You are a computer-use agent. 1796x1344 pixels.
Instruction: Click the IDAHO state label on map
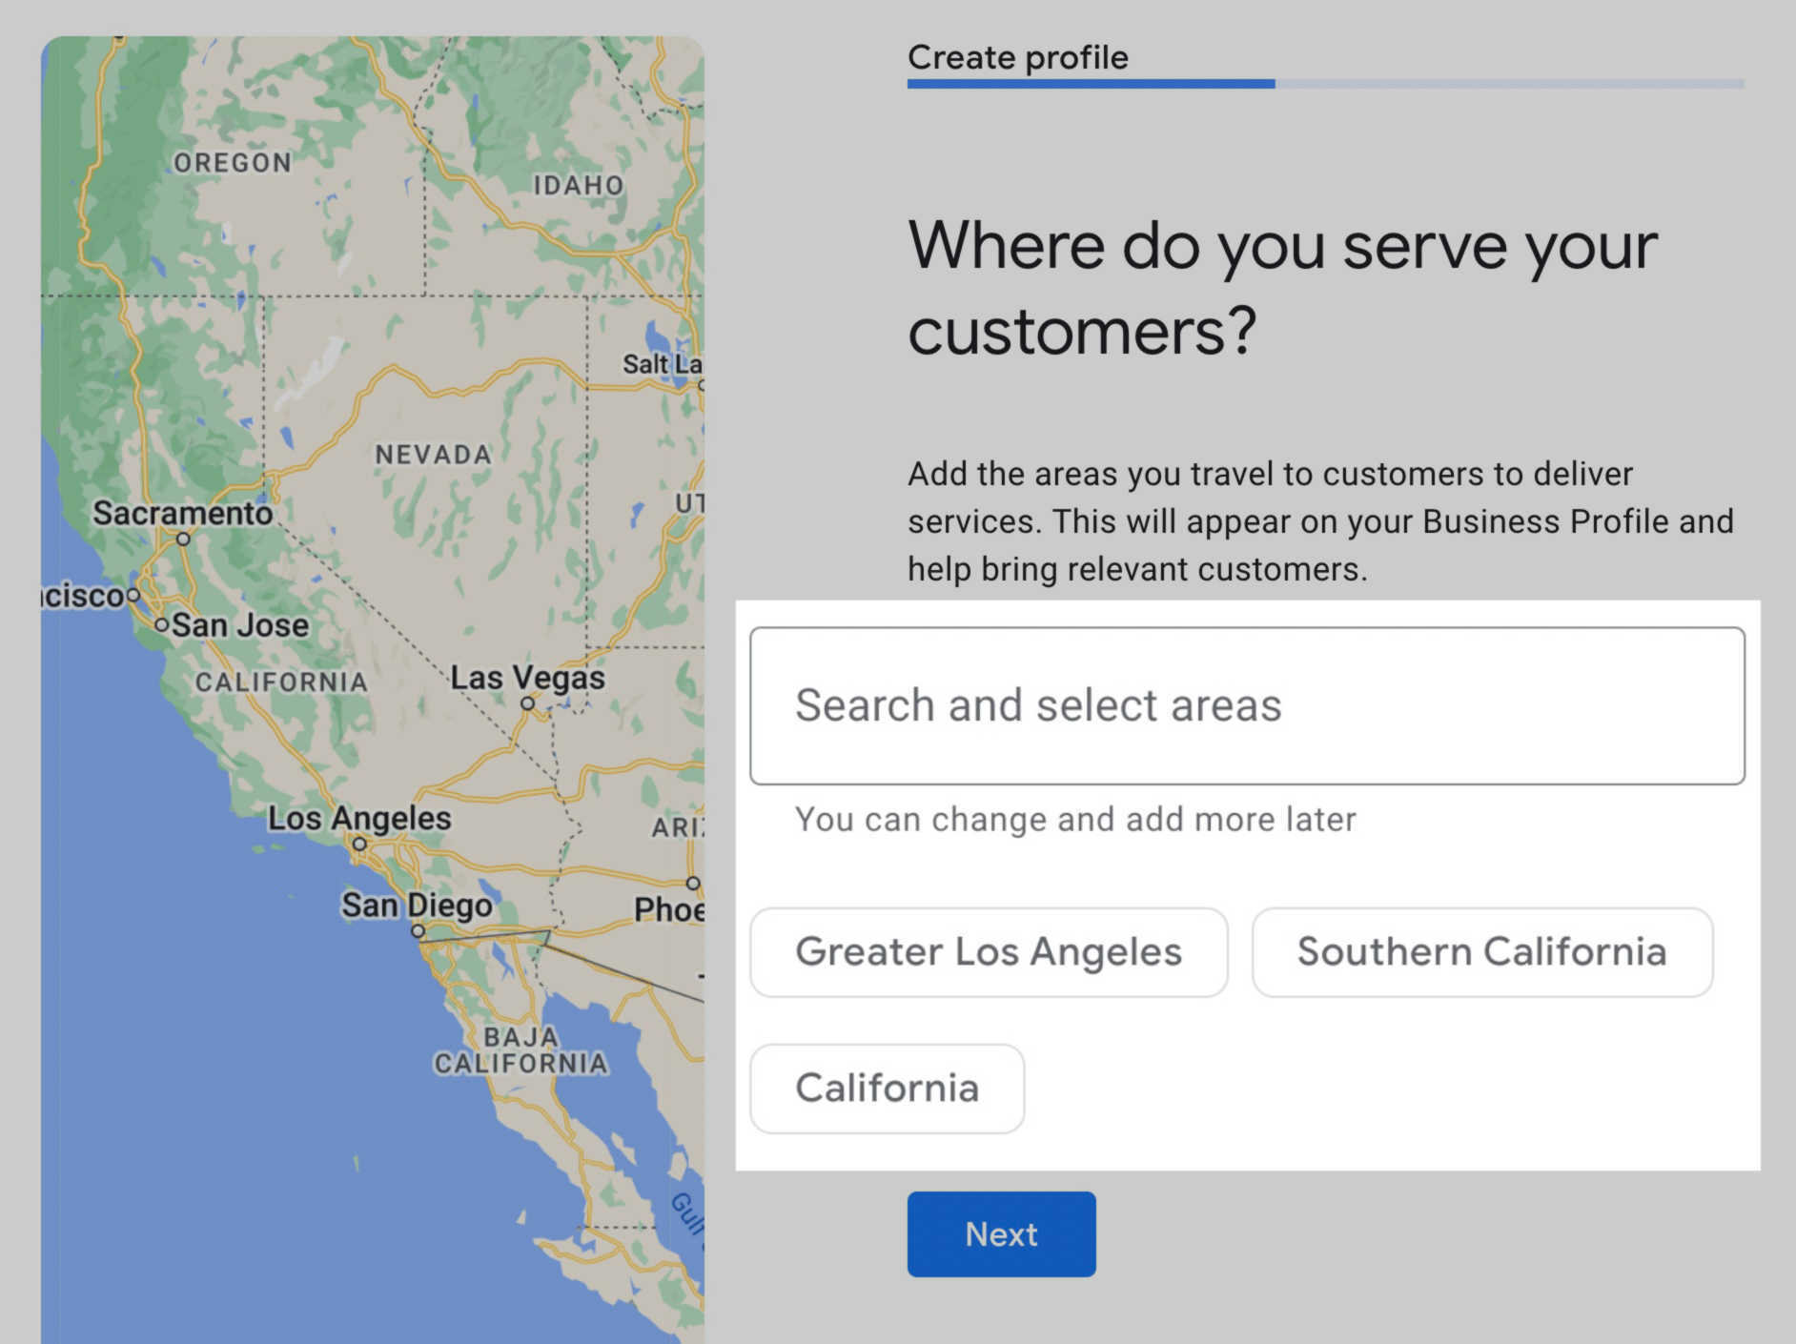pyautogui.click(x=578, y=185)
